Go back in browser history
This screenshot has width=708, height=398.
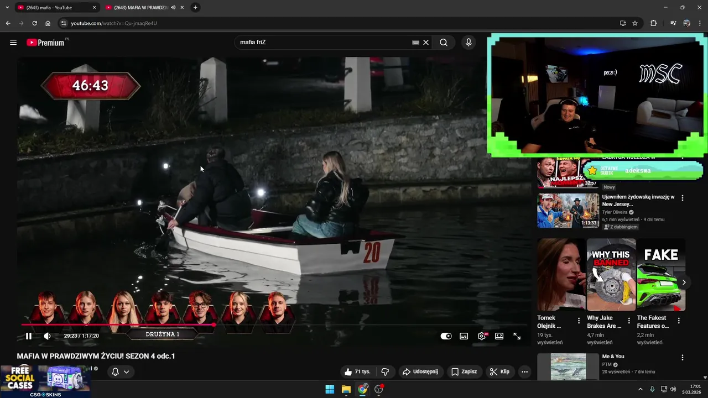point(8,23)
